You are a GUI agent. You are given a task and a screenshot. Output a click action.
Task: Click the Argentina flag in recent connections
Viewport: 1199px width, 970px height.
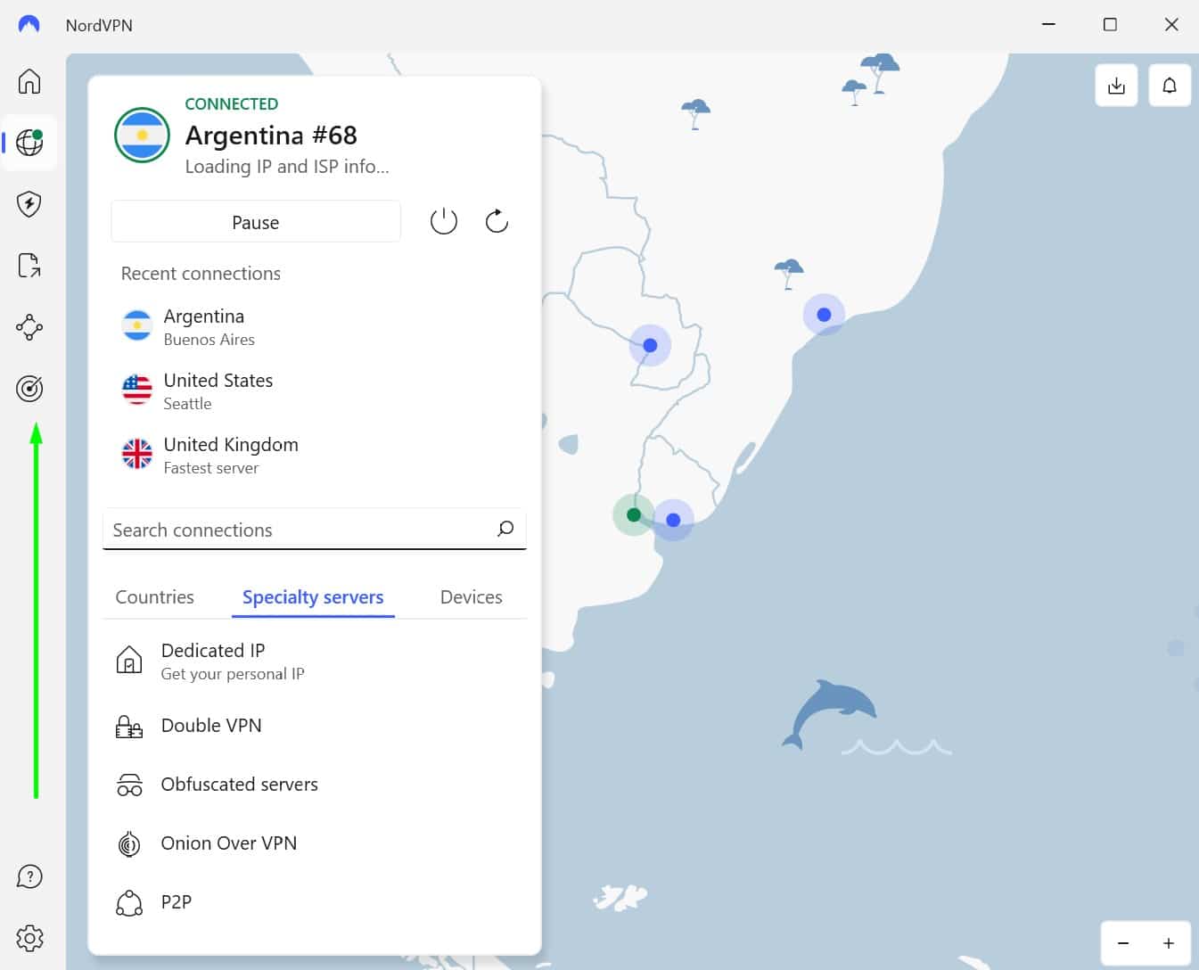(137, 326)
